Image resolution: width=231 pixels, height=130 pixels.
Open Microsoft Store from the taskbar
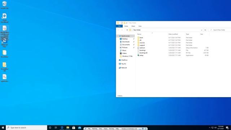(x=74, y=127)
